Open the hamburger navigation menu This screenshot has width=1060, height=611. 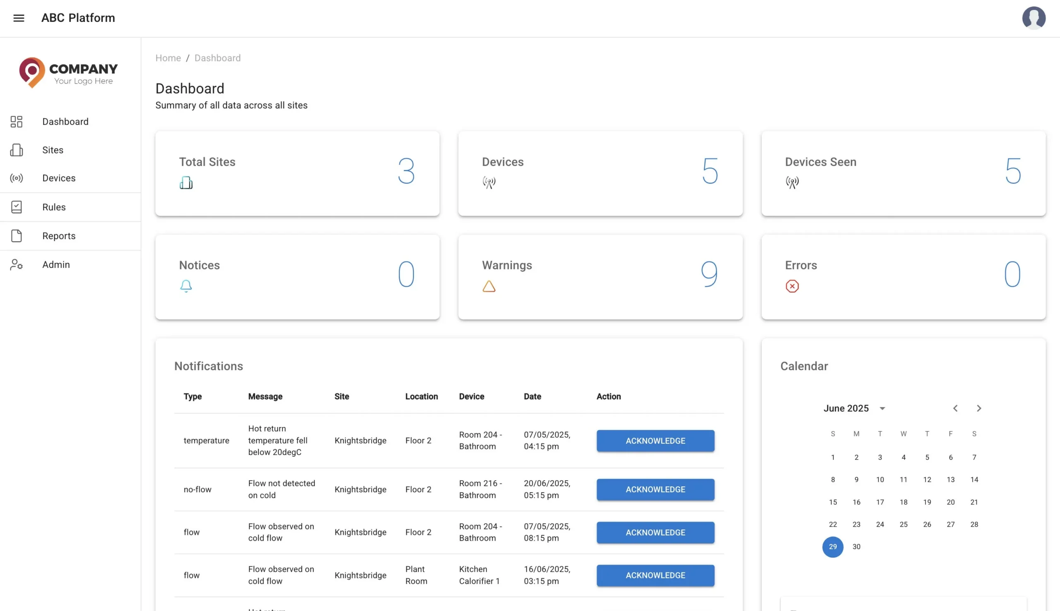[x=19, y=18]
